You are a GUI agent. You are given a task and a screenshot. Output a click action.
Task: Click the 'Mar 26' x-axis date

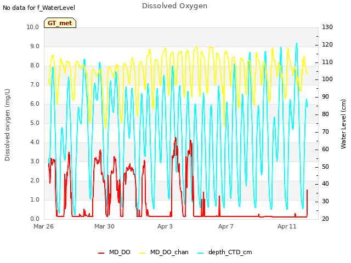click(x=43, y=226)
